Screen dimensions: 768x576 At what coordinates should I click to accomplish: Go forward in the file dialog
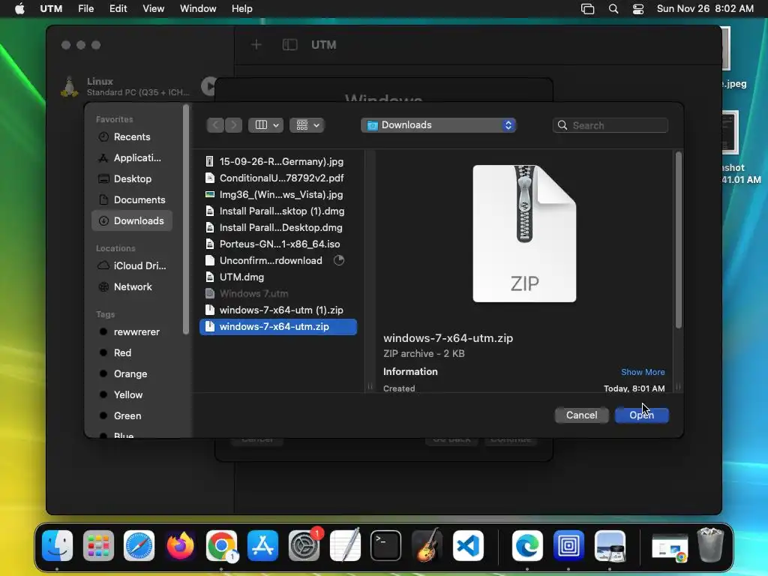(x=234, y=125)
